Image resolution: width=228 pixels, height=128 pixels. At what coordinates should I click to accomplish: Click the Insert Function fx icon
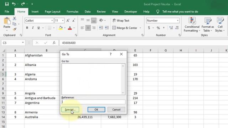[54, 43]
